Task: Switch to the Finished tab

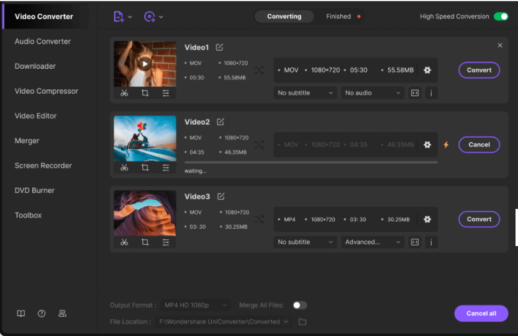Action: click(x=339, y=17)
